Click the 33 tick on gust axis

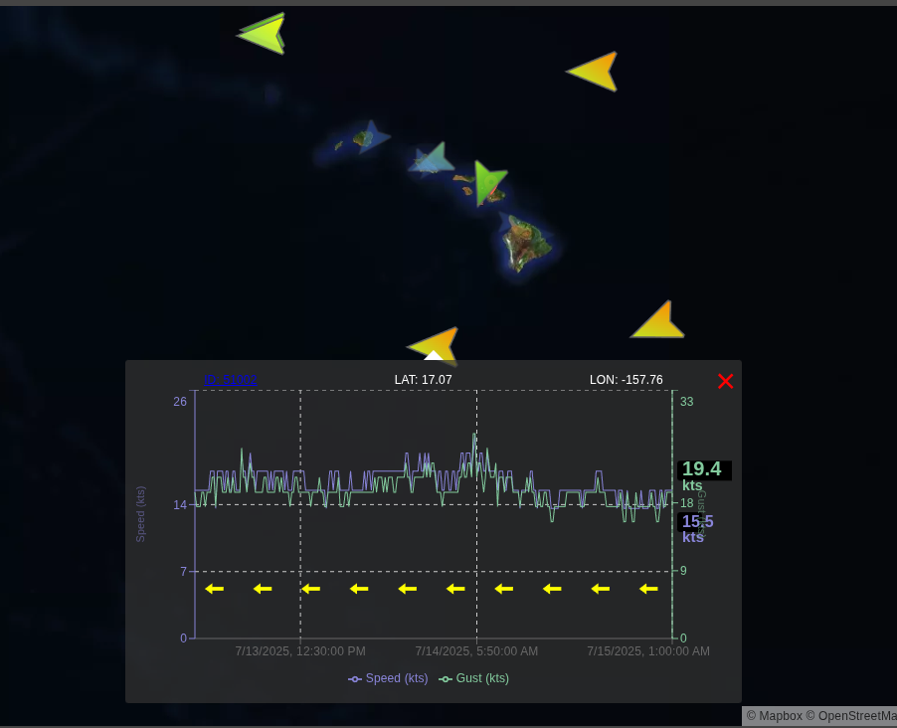686,402
